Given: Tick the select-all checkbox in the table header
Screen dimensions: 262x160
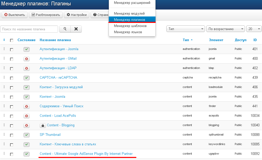Looking at the screenshot, I should (11, 40).
